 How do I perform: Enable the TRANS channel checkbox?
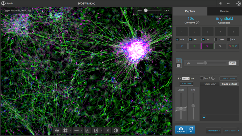tap(216, 40)
